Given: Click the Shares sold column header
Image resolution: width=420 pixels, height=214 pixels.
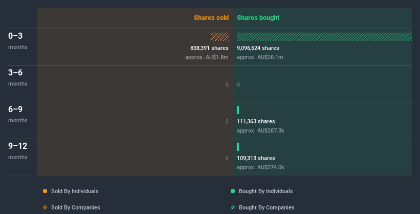Looking at the screenshot, I should [x=211, y=18].
